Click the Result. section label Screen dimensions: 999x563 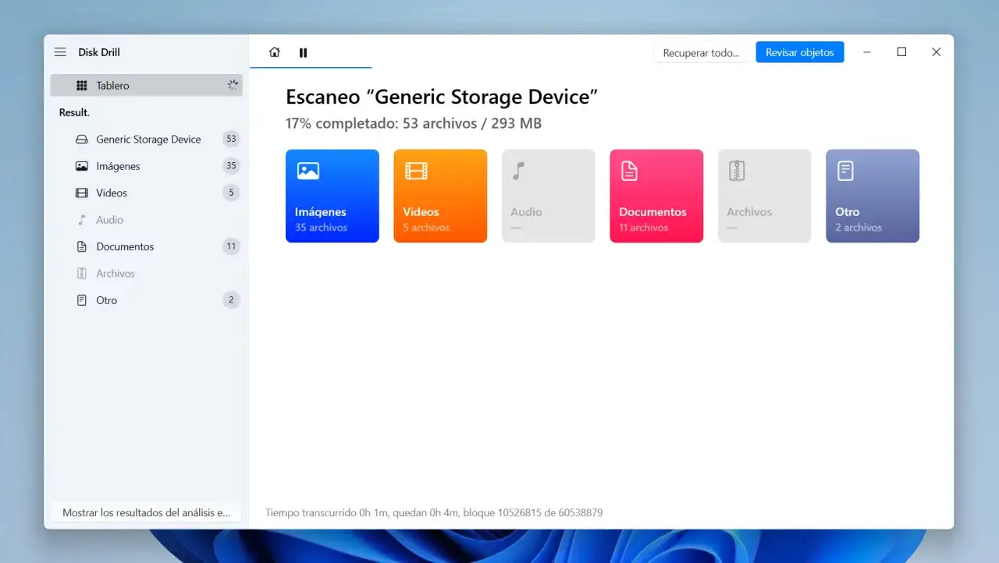tap(74, 112)
